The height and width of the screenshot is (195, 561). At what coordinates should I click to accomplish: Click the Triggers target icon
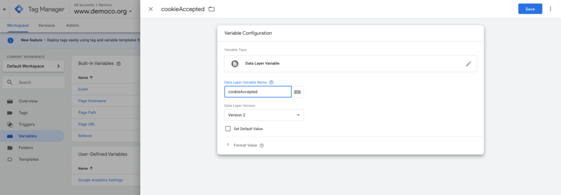click(x=10, y=124)
